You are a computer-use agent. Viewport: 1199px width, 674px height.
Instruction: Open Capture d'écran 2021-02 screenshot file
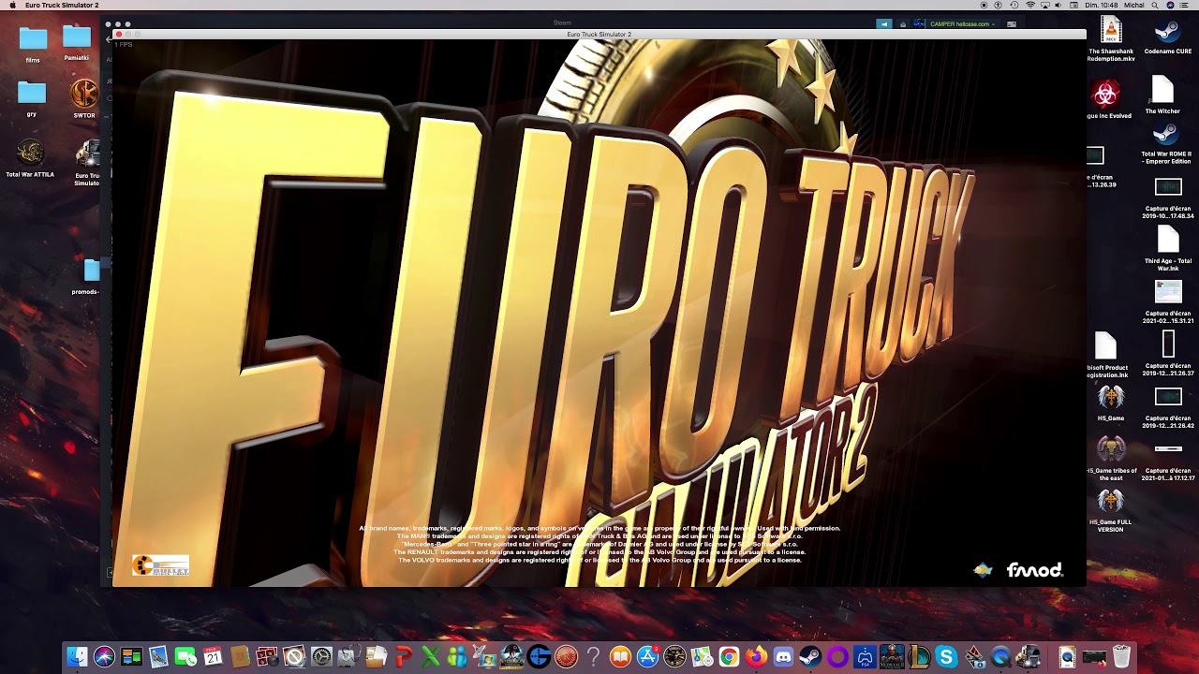1168,292
